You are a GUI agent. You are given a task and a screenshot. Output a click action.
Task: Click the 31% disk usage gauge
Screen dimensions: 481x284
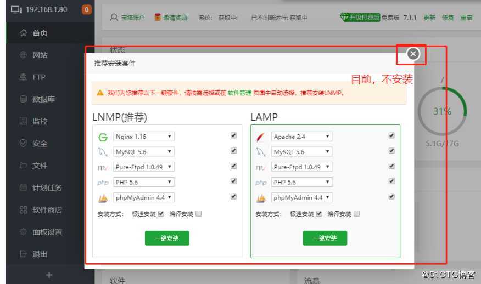tap(442, 111)
